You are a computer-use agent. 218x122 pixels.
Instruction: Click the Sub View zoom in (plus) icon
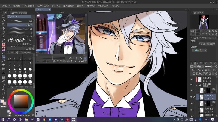(x=77, y=58)
